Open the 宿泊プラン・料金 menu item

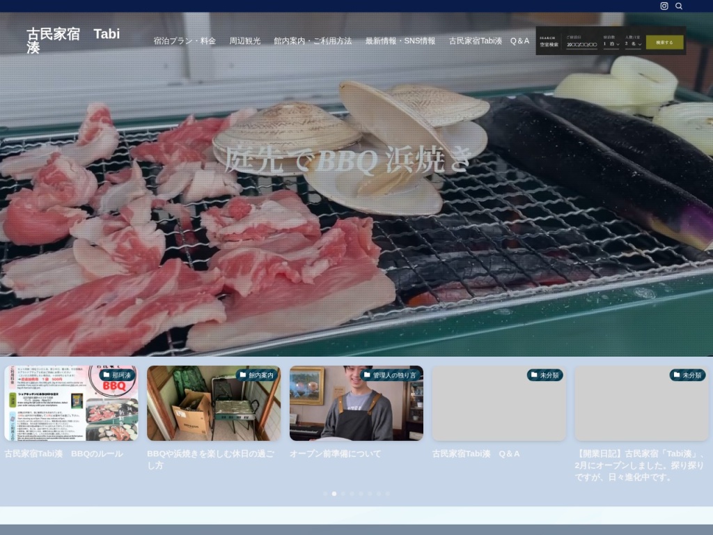point(185,41)
